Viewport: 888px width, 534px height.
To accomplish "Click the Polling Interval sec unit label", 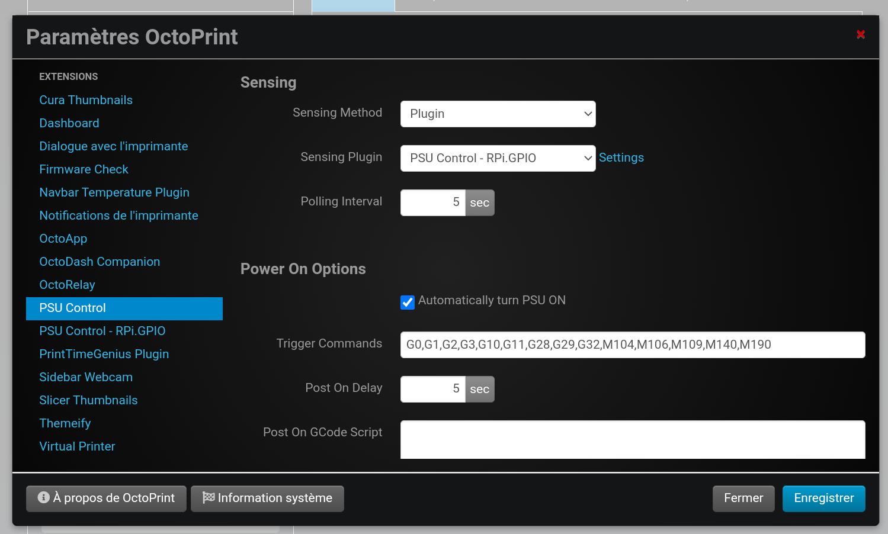I will pyautogui.click(x=480, y=202).
